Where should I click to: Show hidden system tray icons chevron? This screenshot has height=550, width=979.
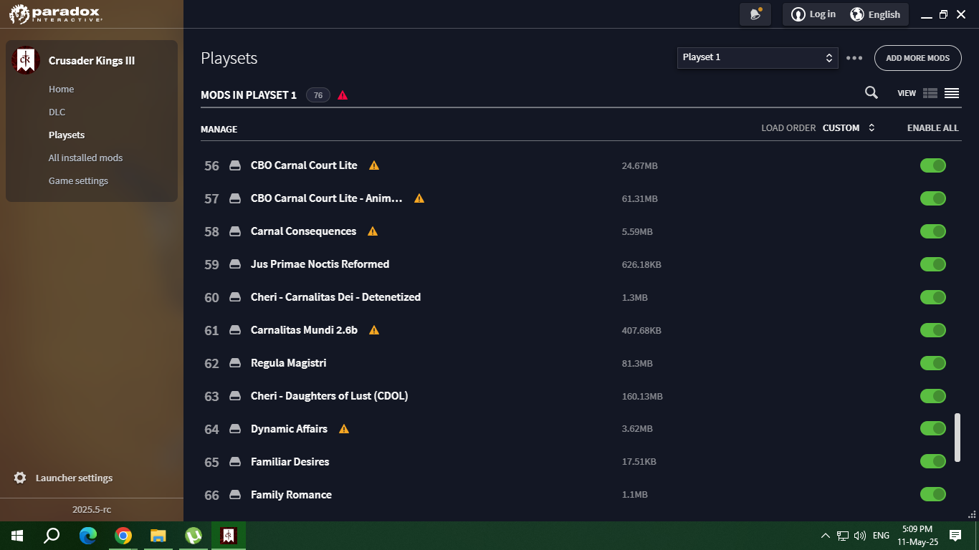825,535
